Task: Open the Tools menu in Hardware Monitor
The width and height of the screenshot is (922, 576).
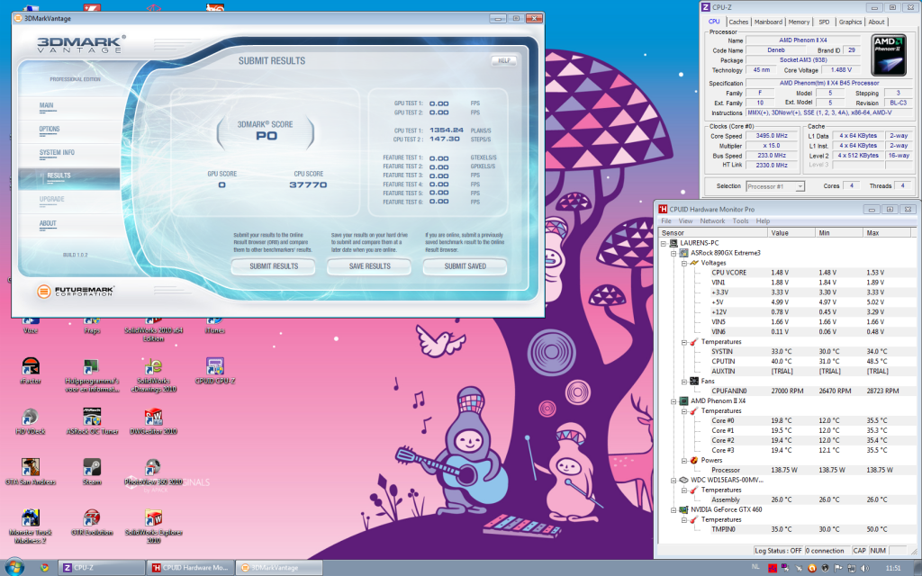Action: click(x=740, y=221)
